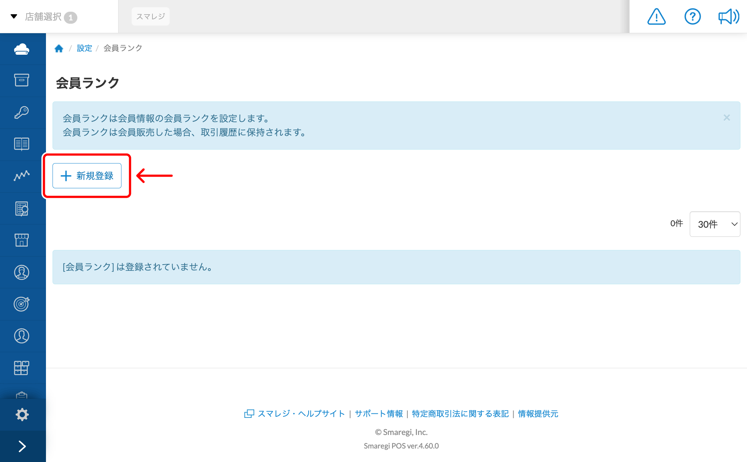The image size is (747, 462).
Task: Go home via breadcrumb house icon
Action: tap(59, 48)
